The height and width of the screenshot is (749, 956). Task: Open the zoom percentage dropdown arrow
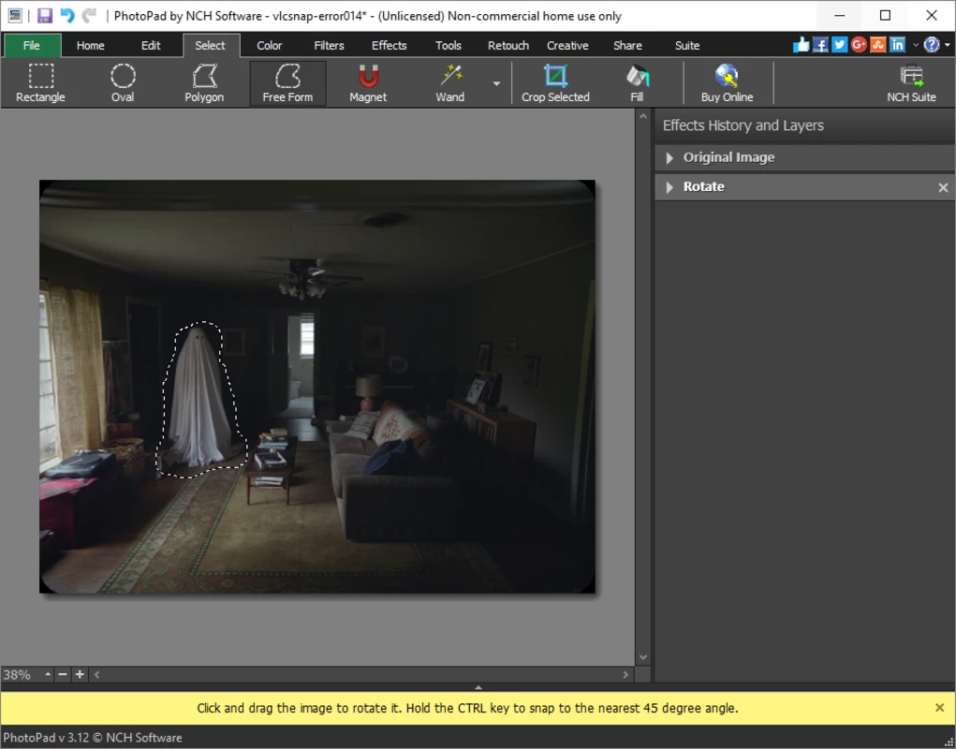[48, 675]
